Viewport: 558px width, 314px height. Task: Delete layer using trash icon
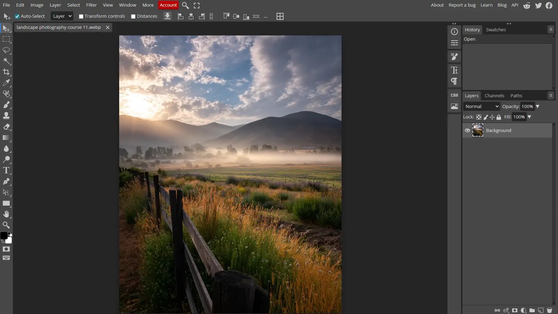549,310
